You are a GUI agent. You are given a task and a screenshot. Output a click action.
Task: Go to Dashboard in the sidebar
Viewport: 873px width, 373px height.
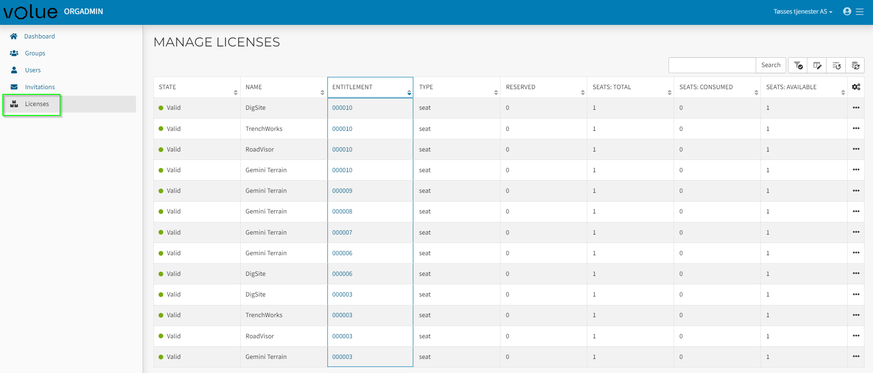pyautogui.click(x=39, y=37)
